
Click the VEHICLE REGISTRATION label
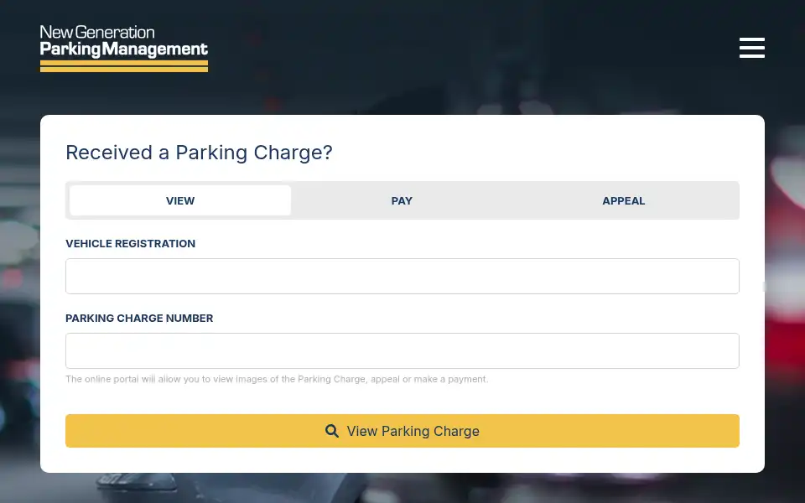pyautogui.click(x=131, y=244)
